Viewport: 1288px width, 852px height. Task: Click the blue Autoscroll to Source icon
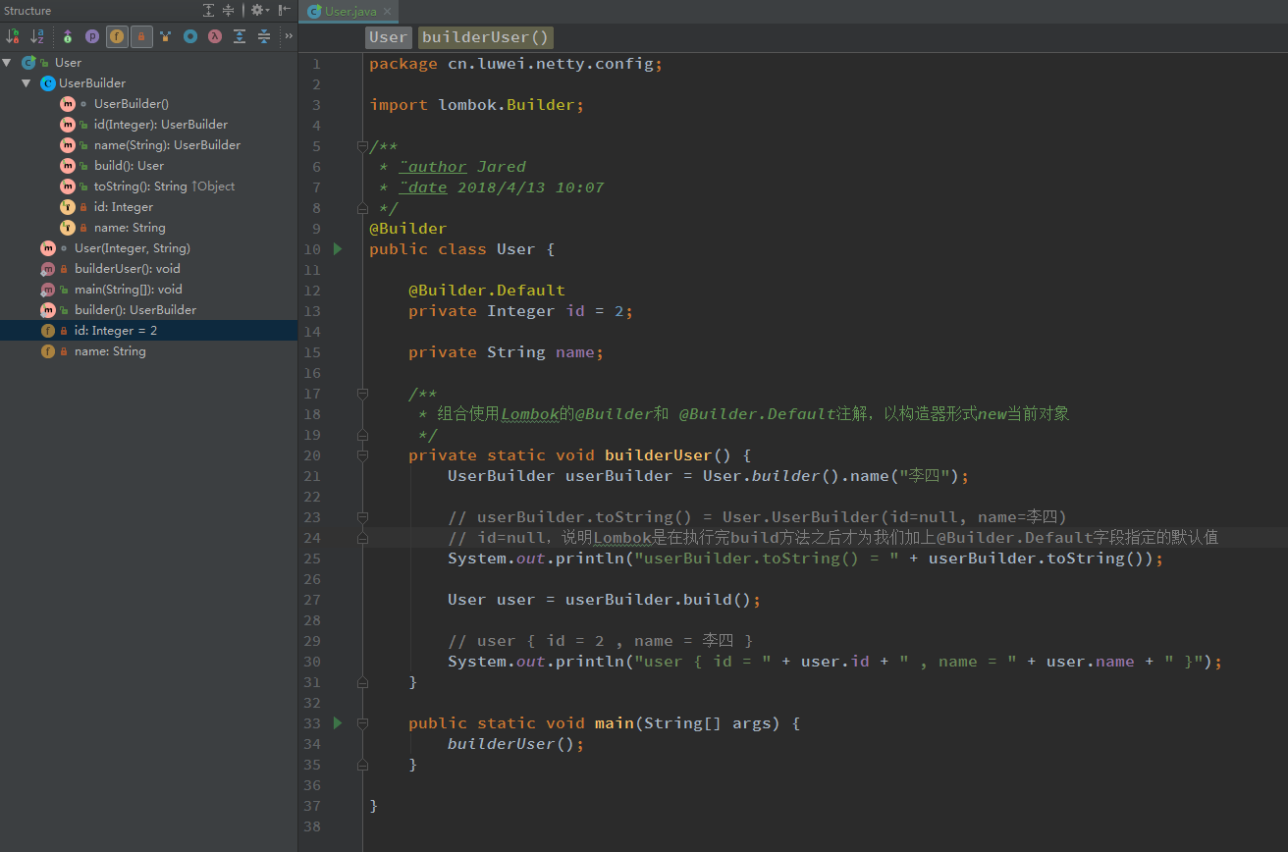pyautogui.click(x=240, y=36)
